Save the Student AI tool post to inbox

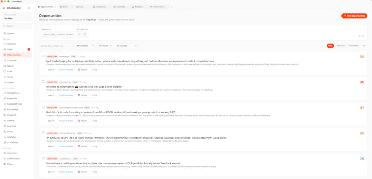[x=66, y=172]
